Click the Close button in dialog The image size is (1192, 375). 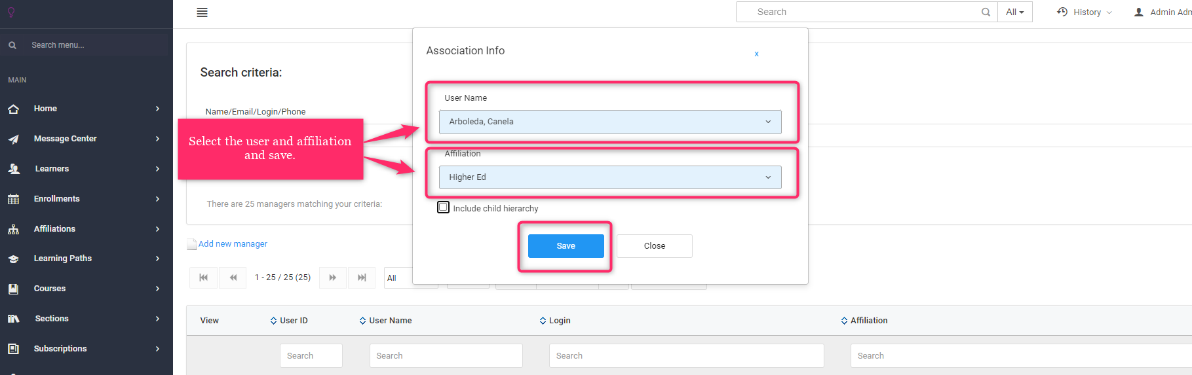(x=654, y=246)
